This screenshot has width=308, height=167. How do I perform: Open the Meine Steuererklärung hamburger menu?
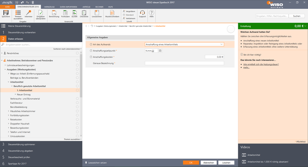point(3,26)
